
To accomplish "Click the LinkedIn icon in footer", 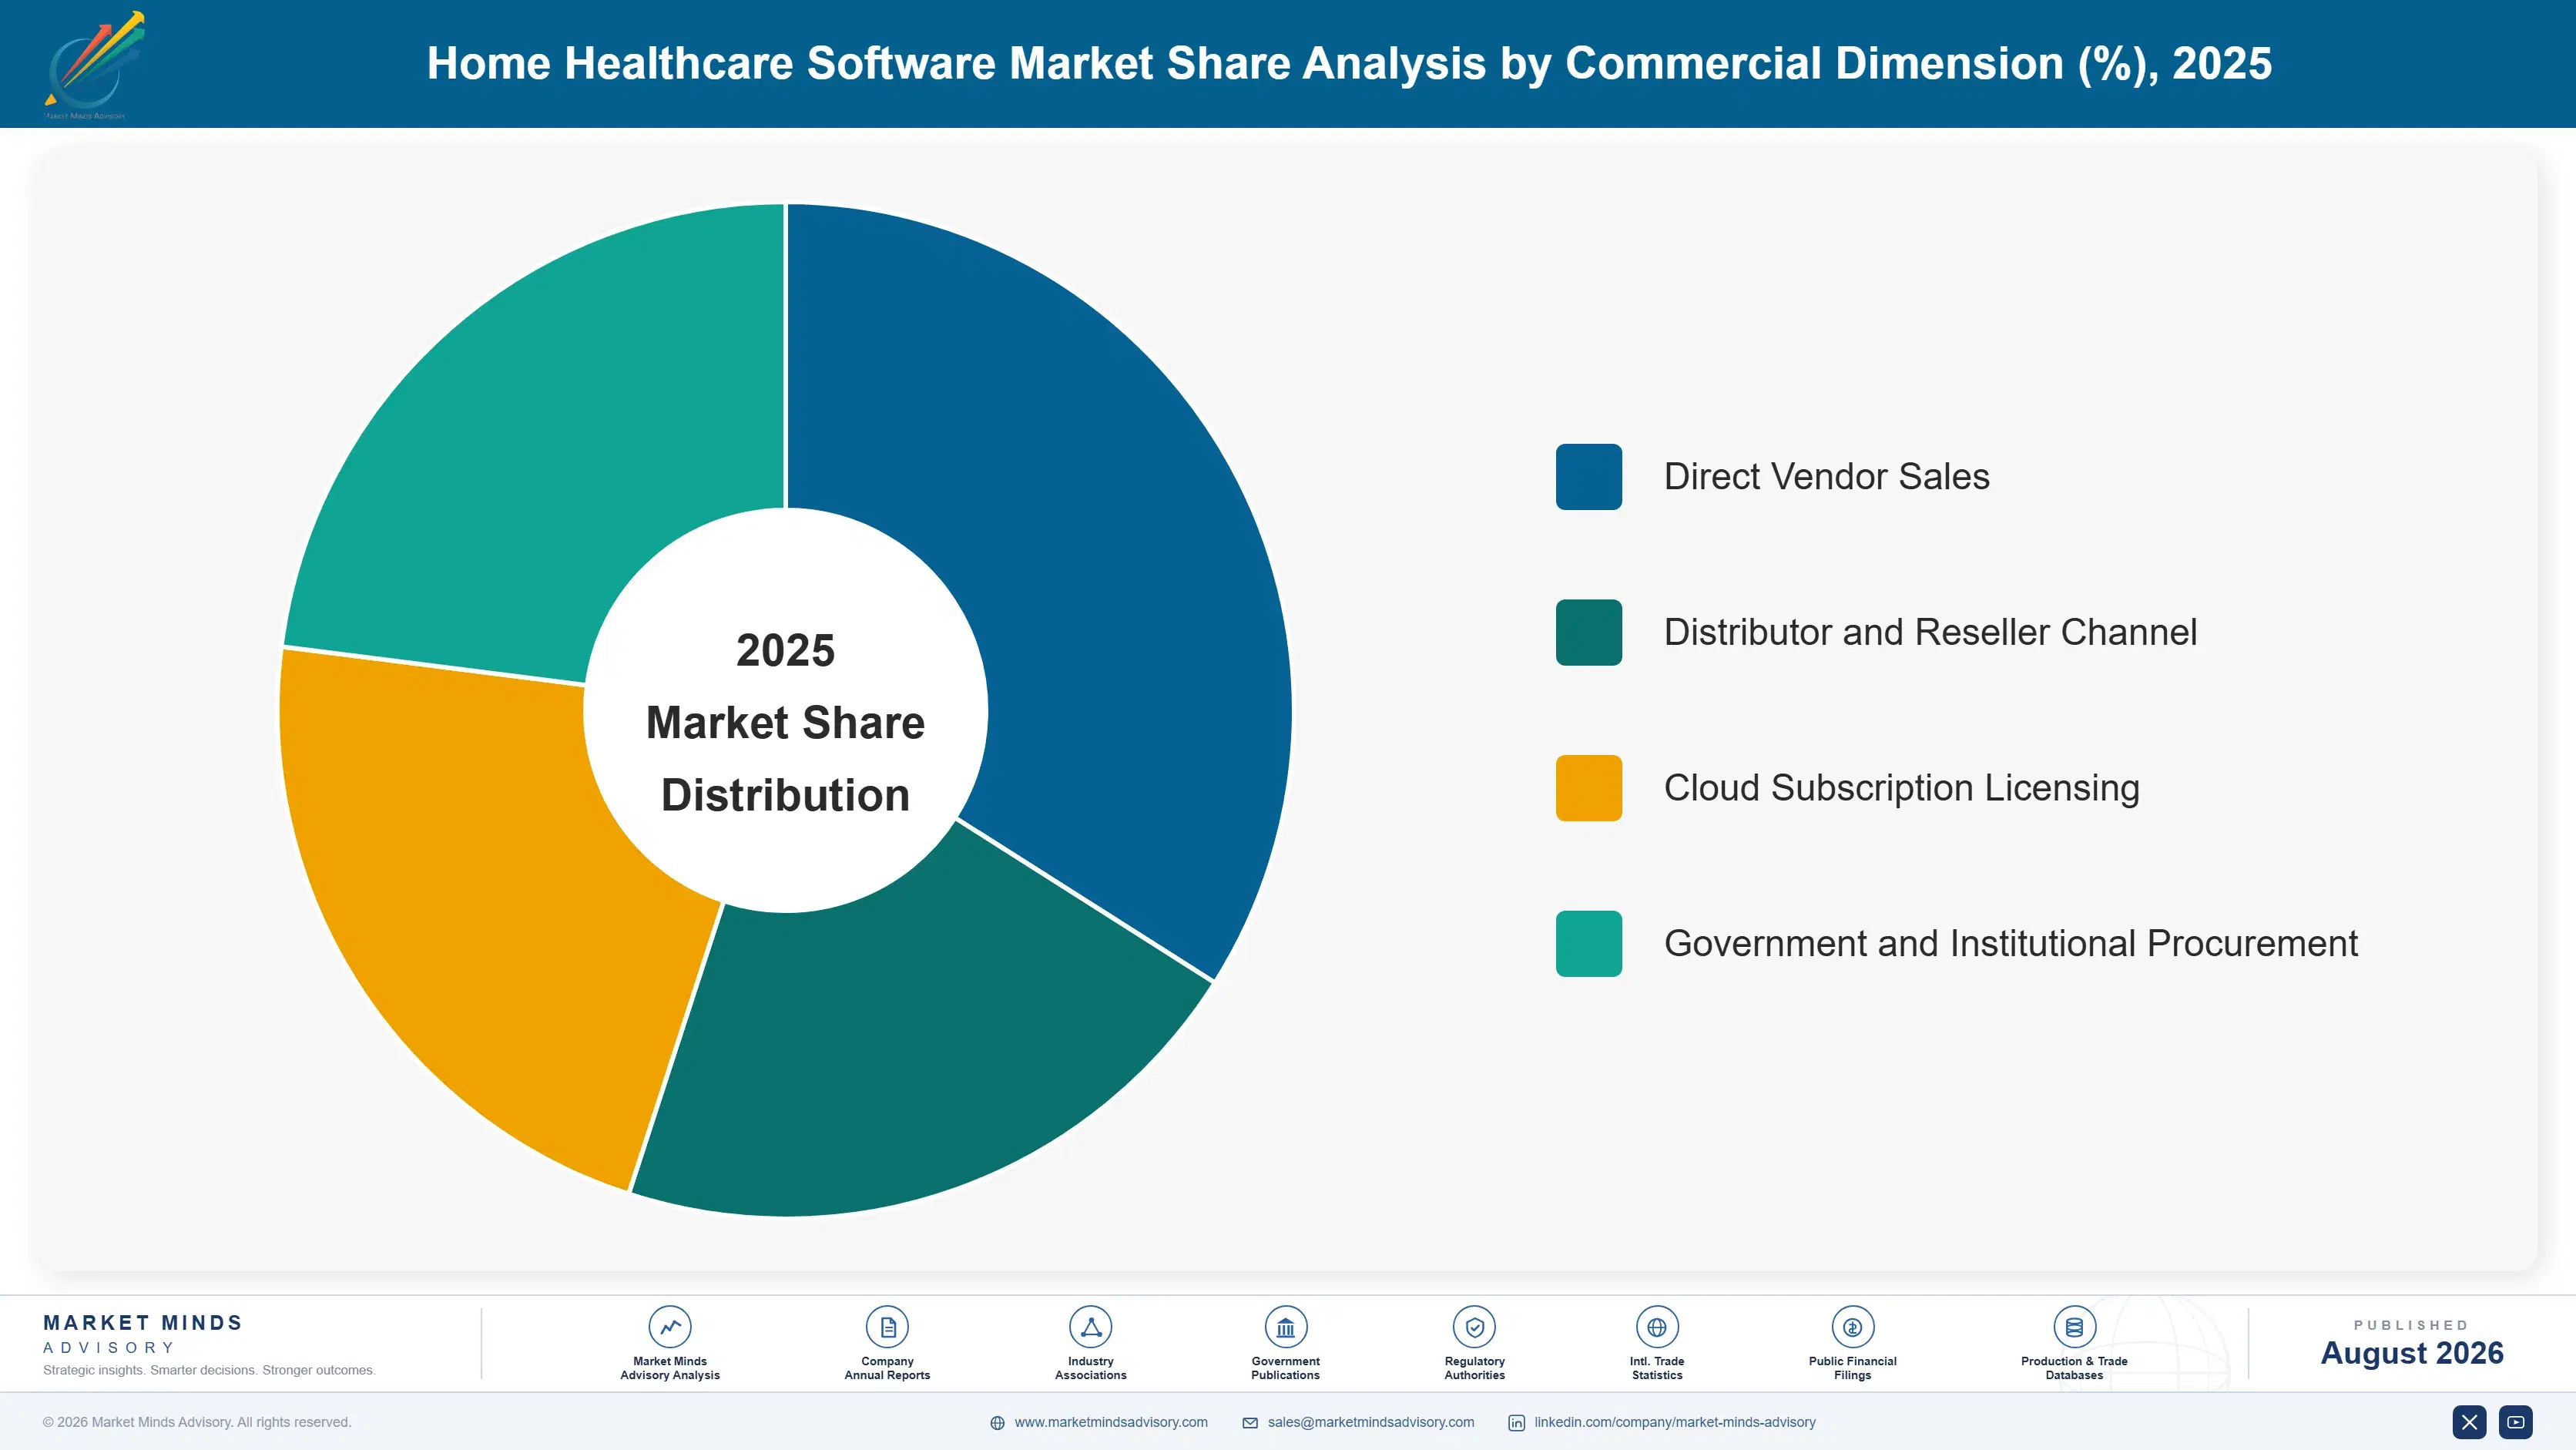I will pos(1517,1423).
